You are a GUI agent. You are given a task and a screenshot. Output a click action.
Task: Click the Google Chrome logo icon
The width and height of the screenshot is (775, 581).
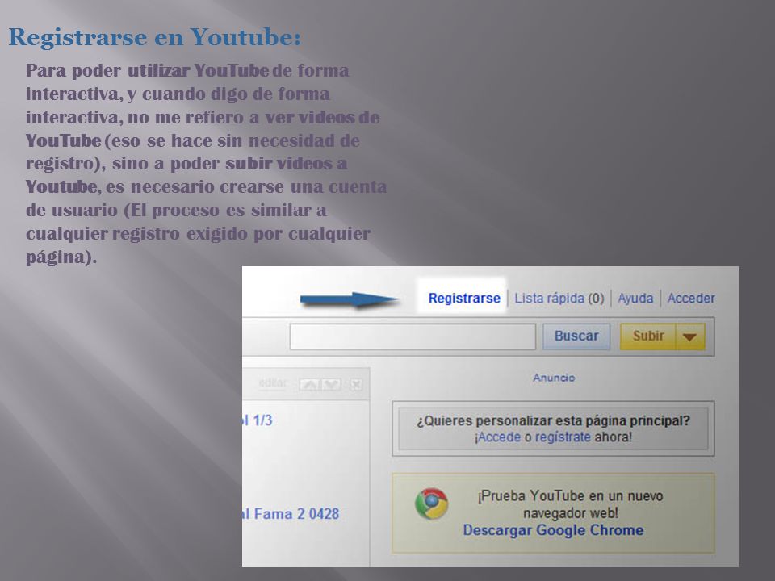(431, 504)
